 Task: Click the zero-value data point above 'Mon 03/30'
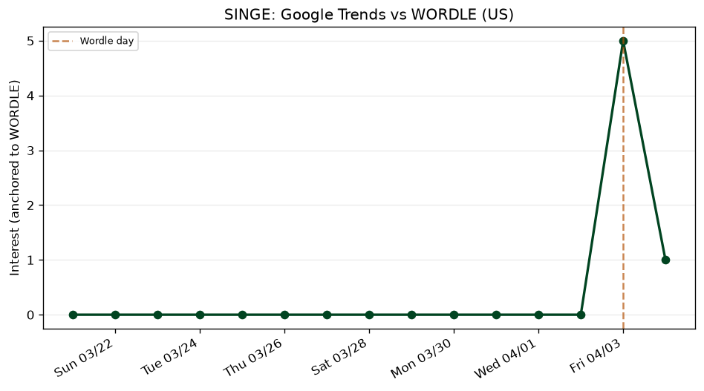click(x=454, y=315)
